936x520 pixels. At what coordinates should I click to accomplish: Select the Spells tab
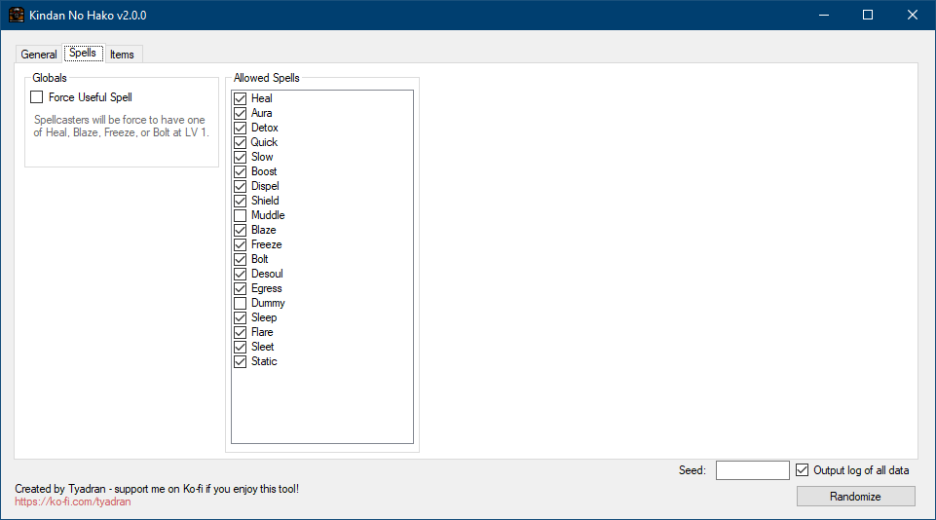pos(83,53)
